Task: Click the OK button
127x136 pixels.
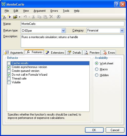Action: click(94, 130)
